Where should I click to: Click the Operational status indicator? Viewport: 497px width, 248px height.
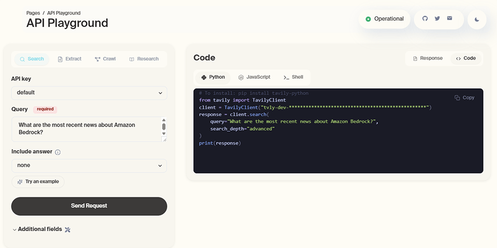point(385,19)
